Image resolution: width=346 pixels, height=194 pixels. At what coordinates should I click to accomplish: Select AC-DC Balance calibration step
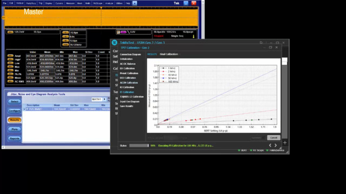point(128,64)
